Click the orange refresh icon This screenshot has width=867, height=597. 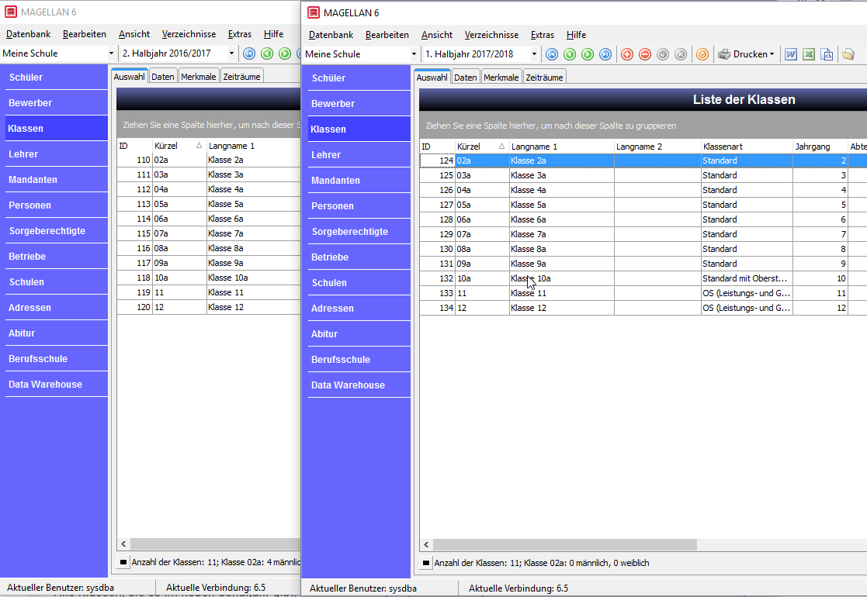pyautogui.click(x=702, y=54)
